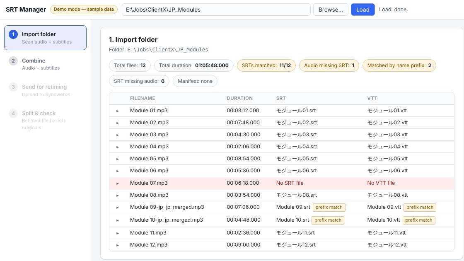
Task: Expand the Module 02.mp3 row
Action: click(x=118, y=123)
